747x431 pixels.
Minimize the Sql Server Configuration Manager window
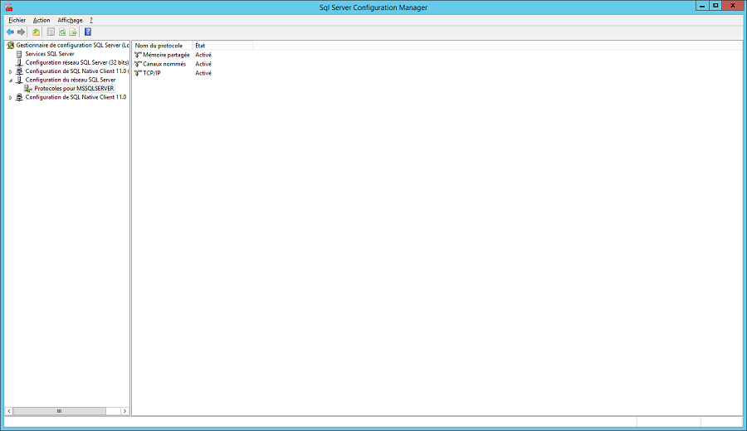point(701,6)
